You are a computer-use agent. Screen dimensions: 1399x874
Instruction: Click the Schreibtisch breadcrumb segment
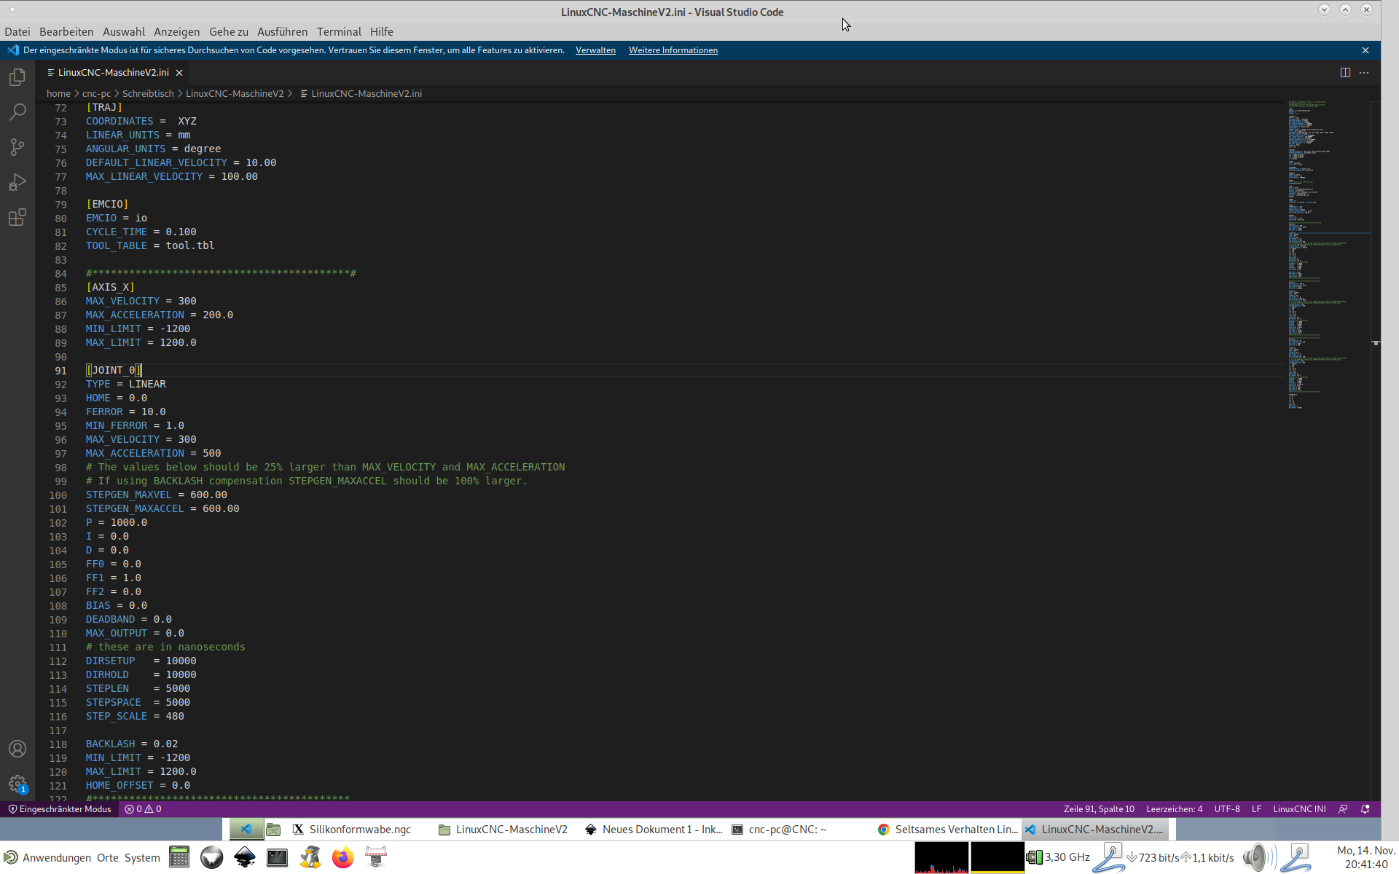tap(148, 93)
